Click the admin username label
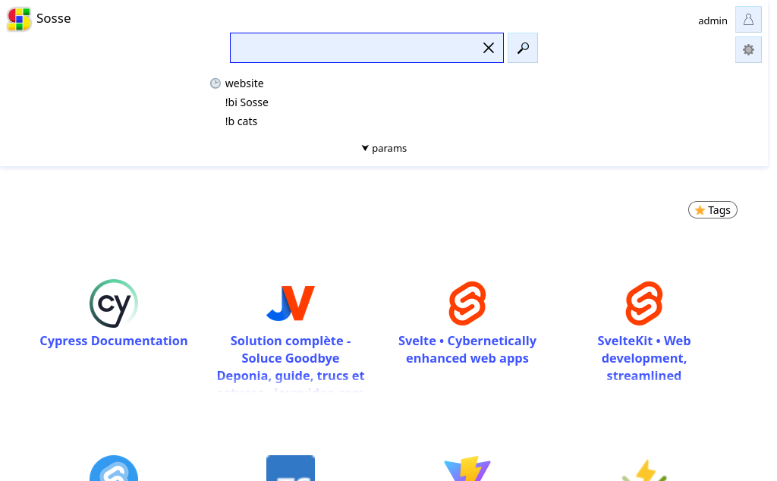The width and height of the screenshot is (777, 481). click(x=713, y=20)
